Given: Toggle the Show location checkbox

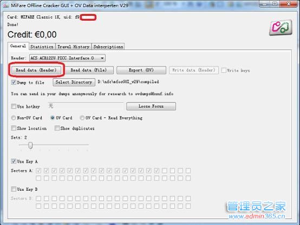Looking at the screenshot, I should click(x=14, y=128).
